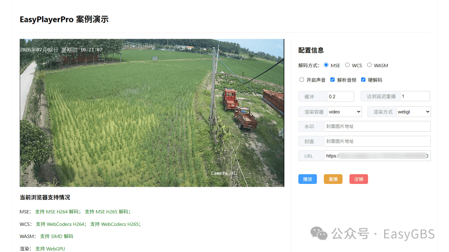
Task: Click the 封面 image address field
Action: 377,141
